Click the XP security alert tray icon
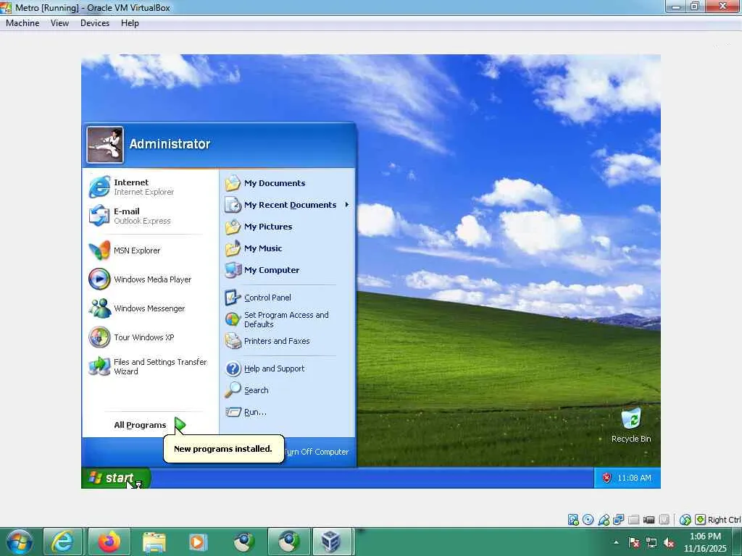This screenshot has width=742, height=556. click(x=606, y=478)
